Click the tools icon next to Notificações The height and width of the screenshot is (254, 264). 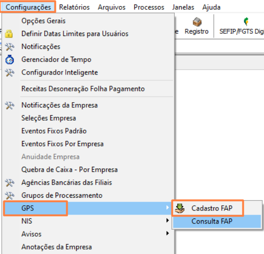click(x=9, y=47)
